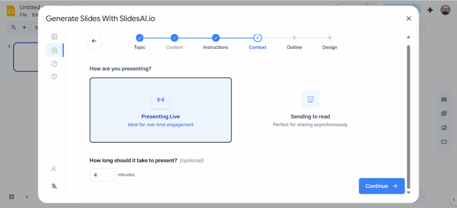Go to the Topic step

(x=139, y=38)
